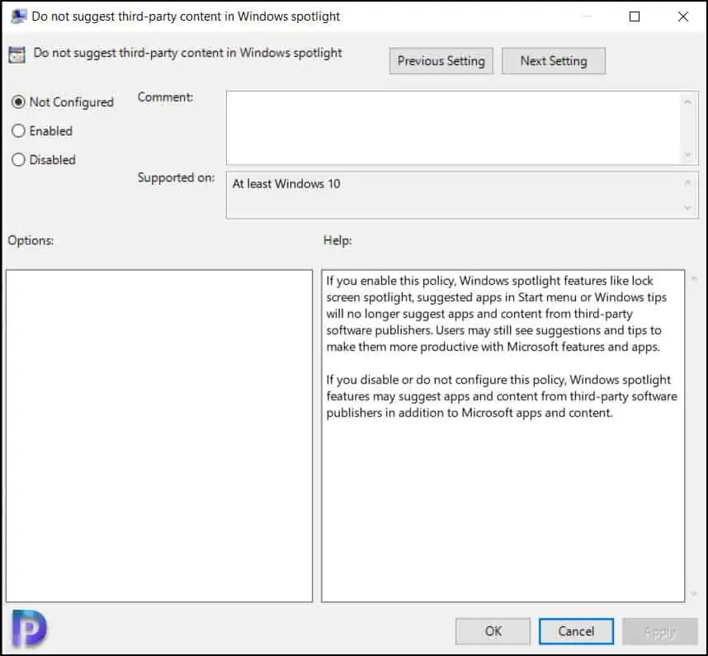The image size is (708, 656).
Task: Confirm with the OK button
Action: click(x=493, y=631)
